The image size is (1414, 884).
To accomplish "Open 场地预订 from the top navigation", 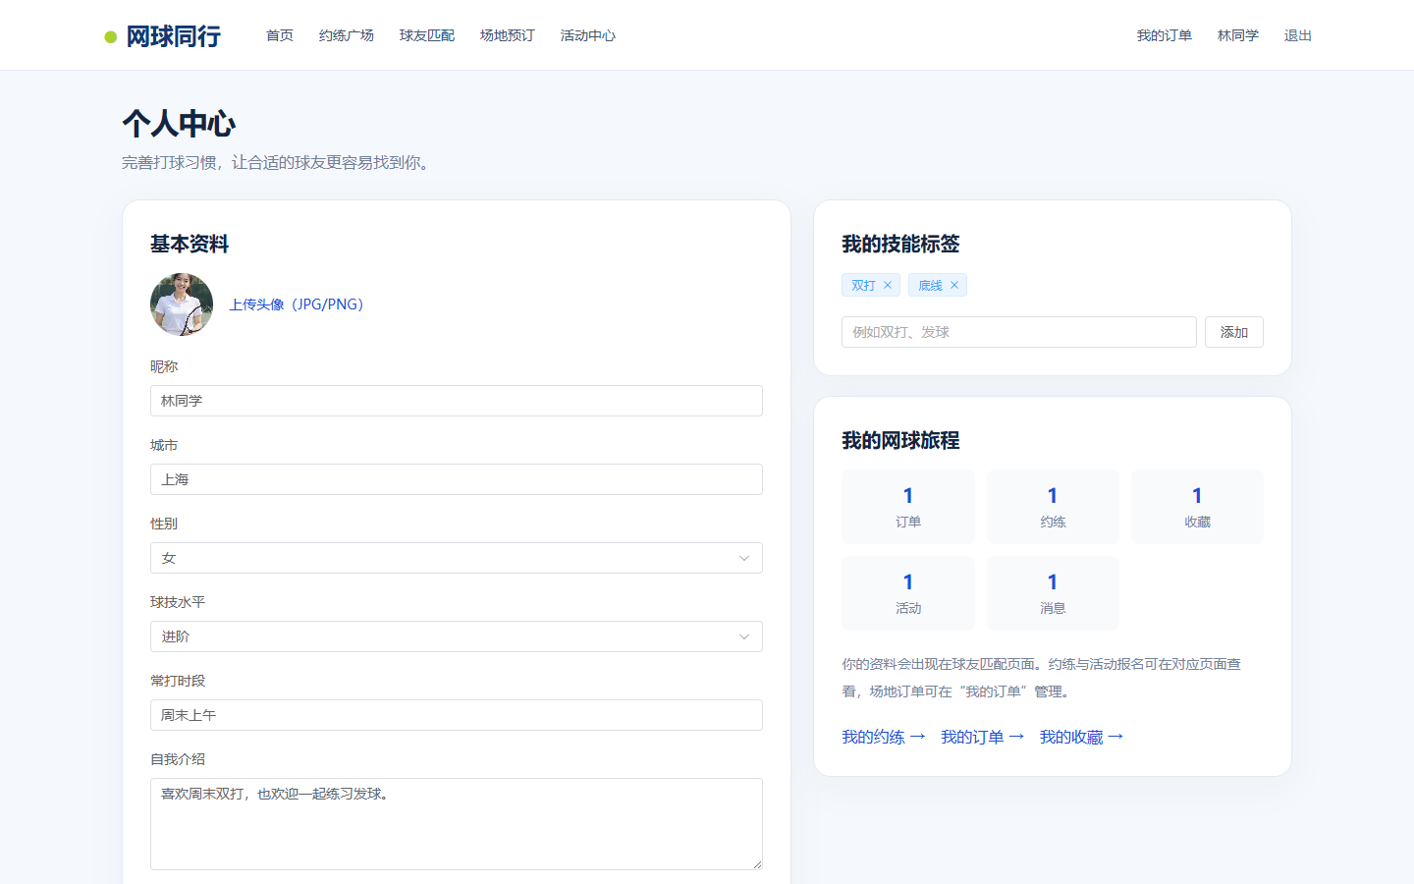I will 508,35.
